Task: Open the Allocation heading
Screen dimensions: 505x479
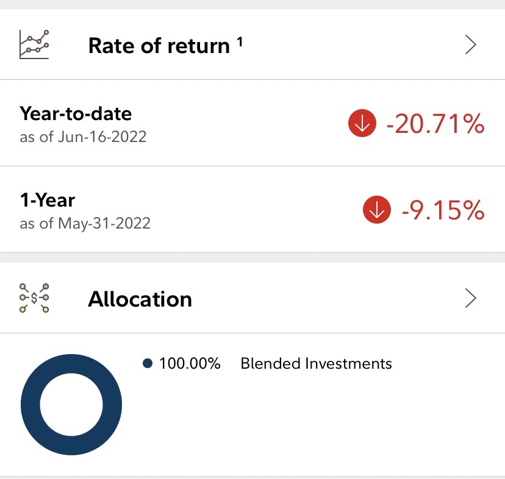Action: point(140,299)
